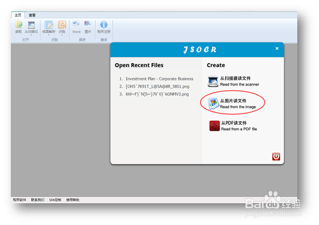Screen dimensions: 319x225
Task: Save as image using the 图片 icon
Action: (88, 24)
